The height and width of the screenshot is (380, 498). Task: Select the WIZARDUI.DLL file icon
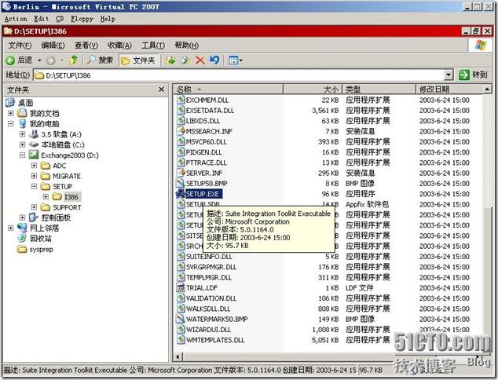coord(181,330)
